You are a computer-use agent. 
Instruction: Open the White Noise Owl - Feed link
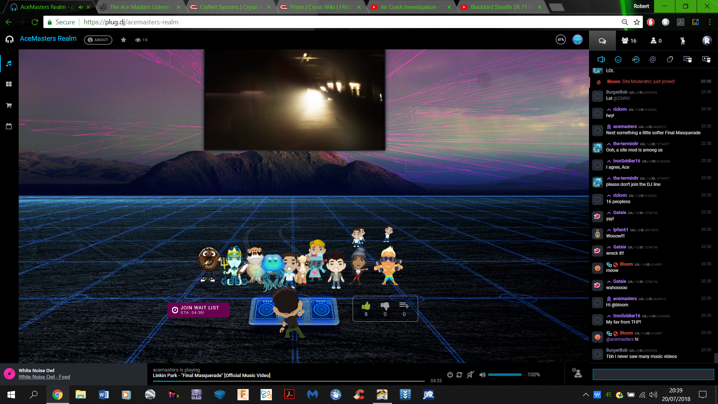pos(44,377)
